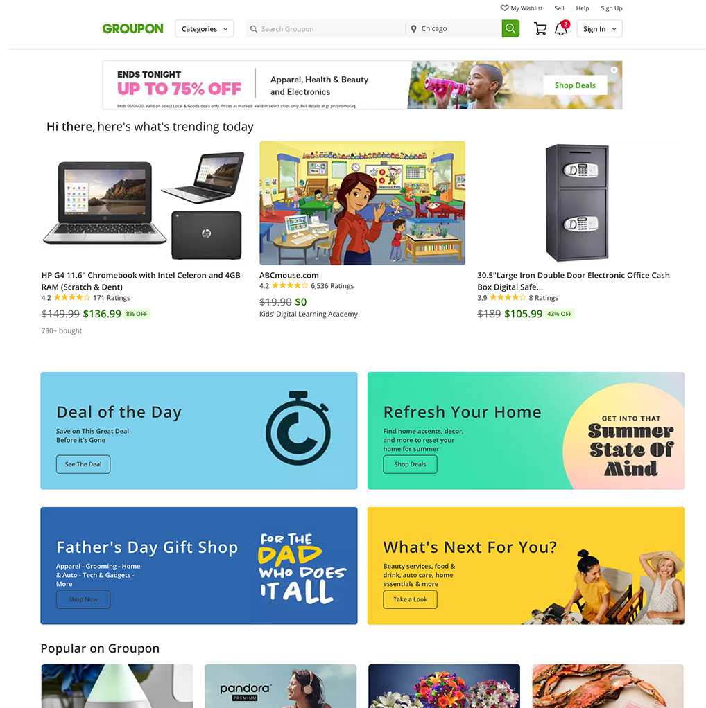Open the shopping cart icon
This screenshot has height=708, width=706.
[540, 29]
